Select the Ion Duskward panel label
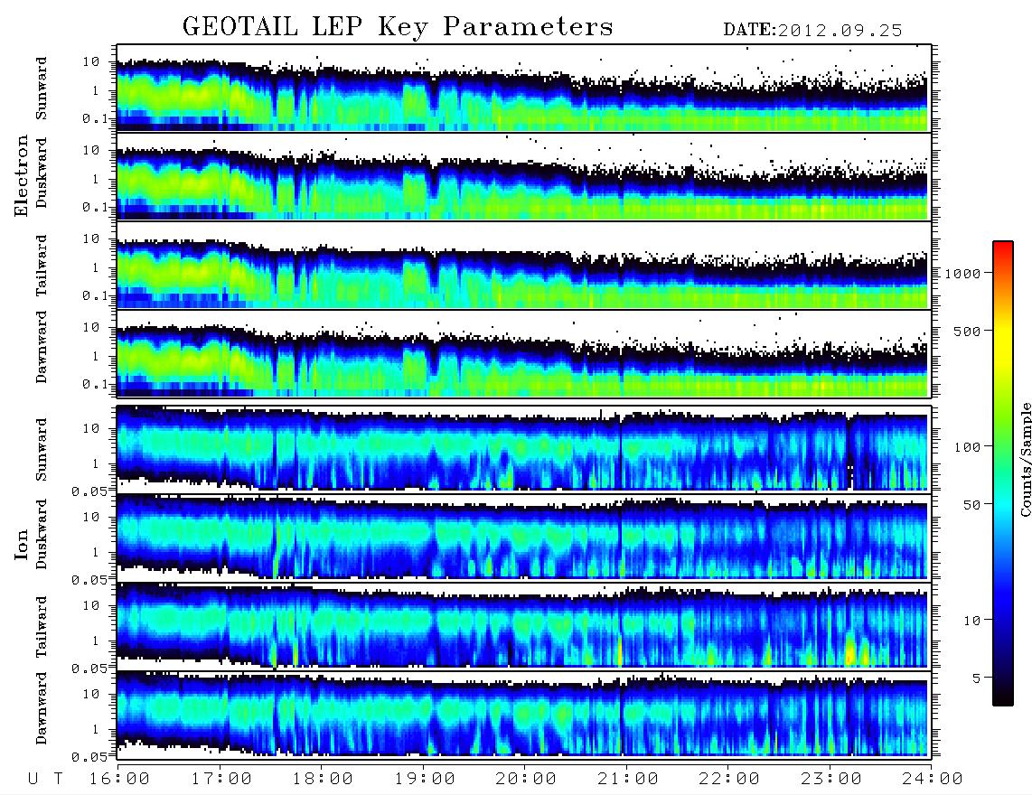The width and height of the screenshot is (1032, 795). pyautogui.click(x=42, y=534)
